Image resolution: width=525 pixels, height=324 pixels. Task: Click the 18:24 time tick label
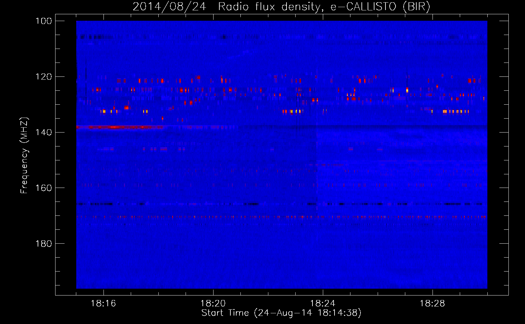coord(323,304)
